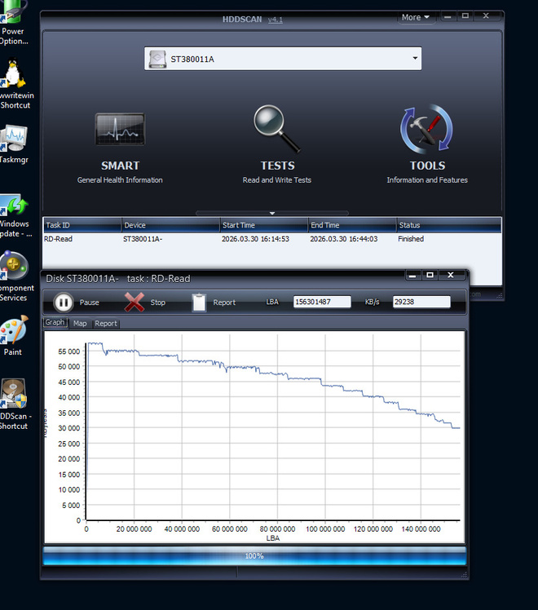538x610 pixels.
Task: Collapse the panel using the small down arrow
Action: tap(272, 213)
